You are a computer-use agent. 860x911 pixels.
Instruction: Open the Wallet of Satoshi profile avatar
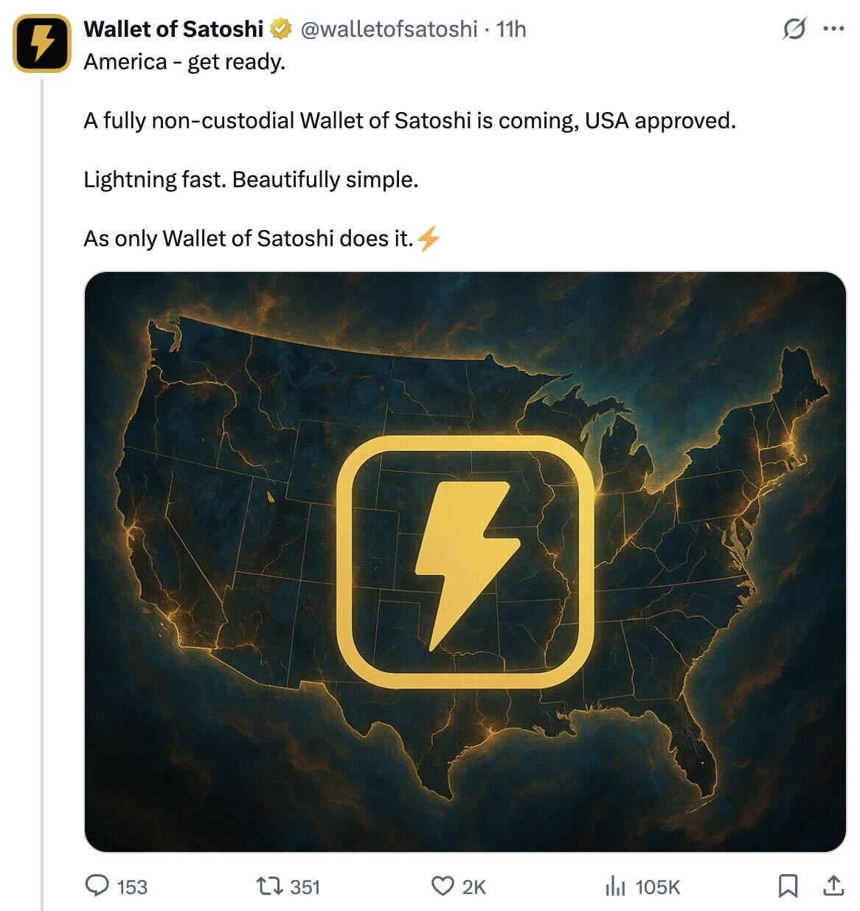click(x=42, y=43)
